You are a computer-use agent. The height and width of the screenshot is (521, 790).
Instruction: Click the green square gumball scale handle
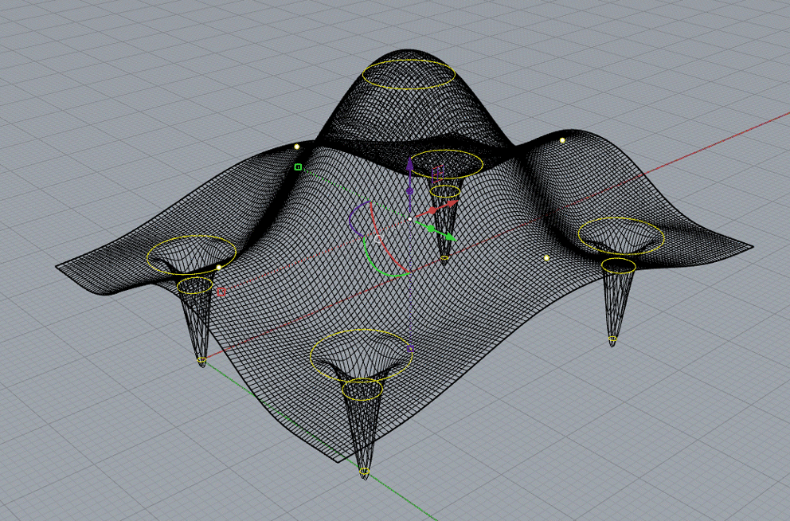coord(298,167)
